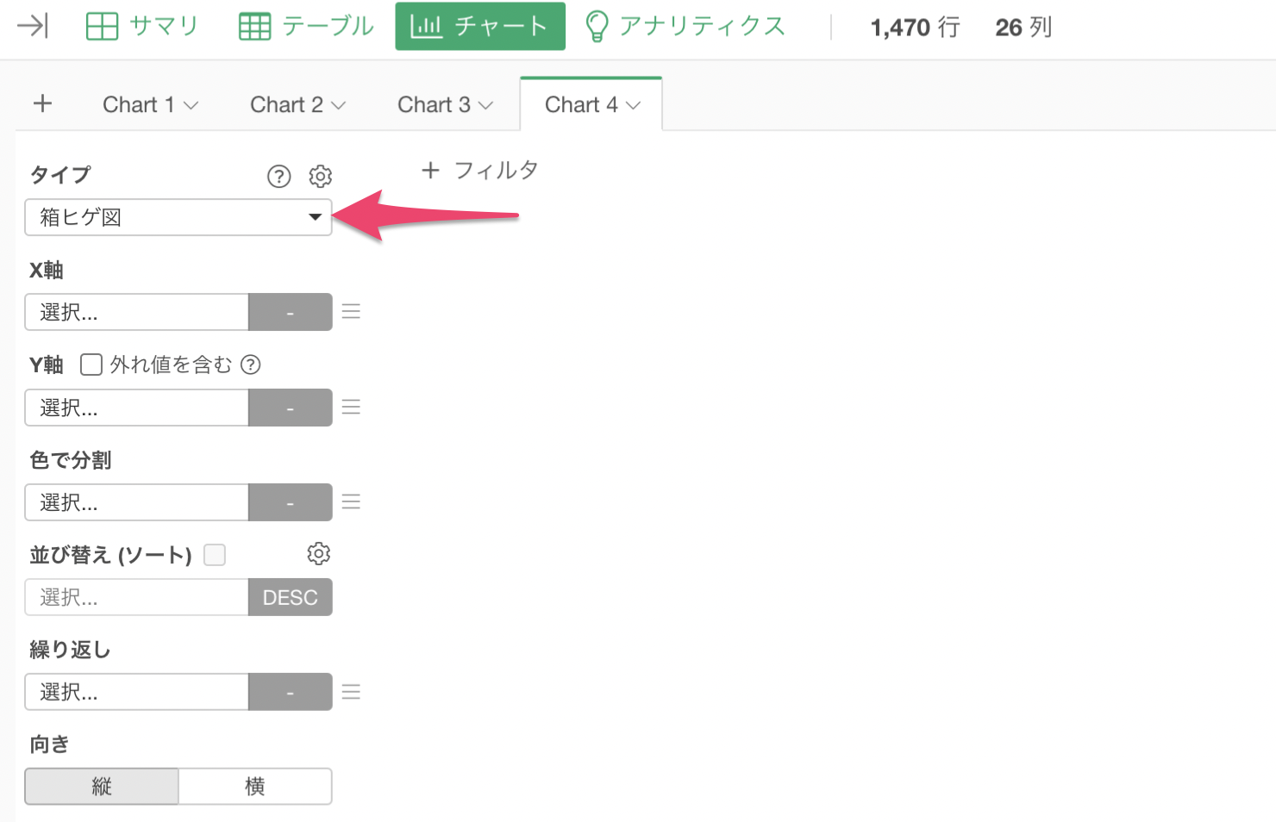The image size is (1276, 822).
Task: Select 横 orientation
Action: (255, 787)
